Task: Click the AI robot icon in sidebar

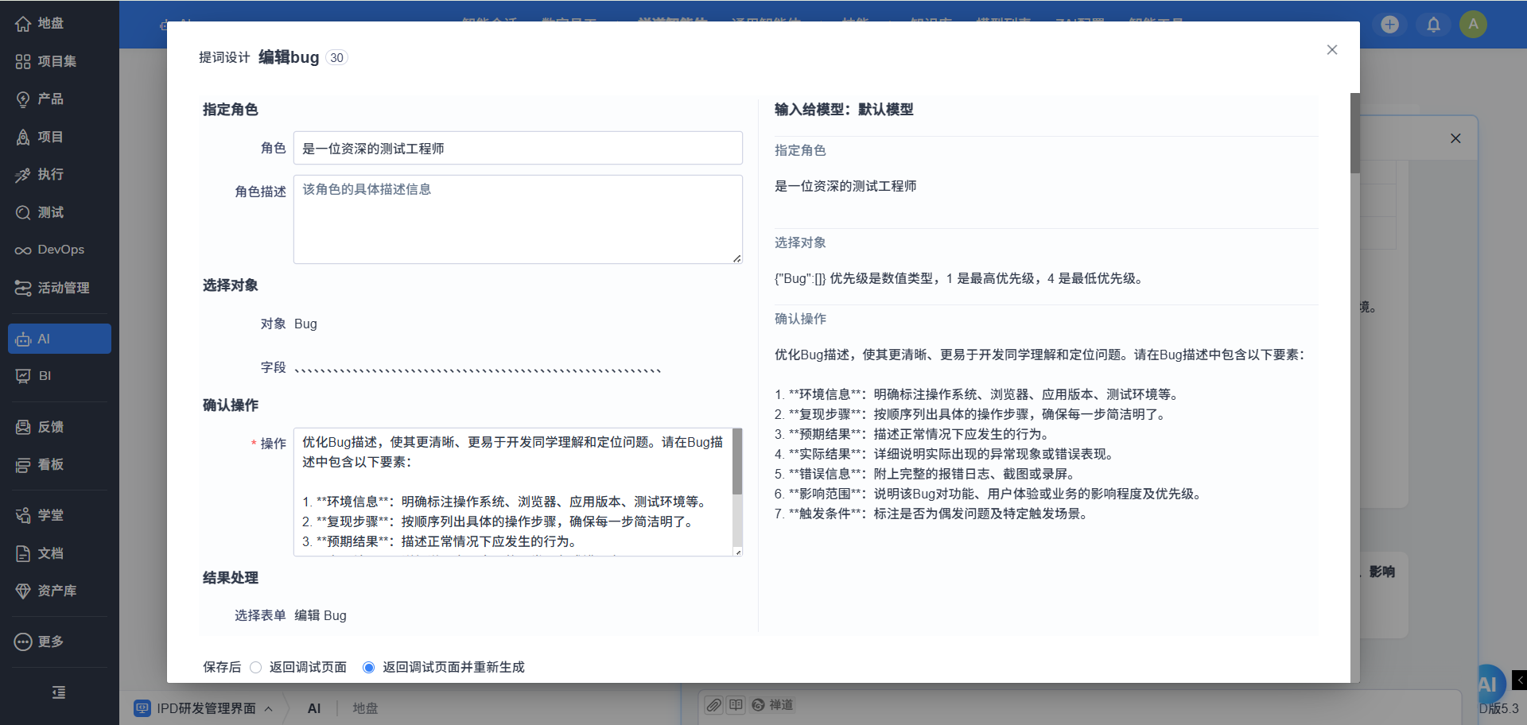Action: coord(23,339)
